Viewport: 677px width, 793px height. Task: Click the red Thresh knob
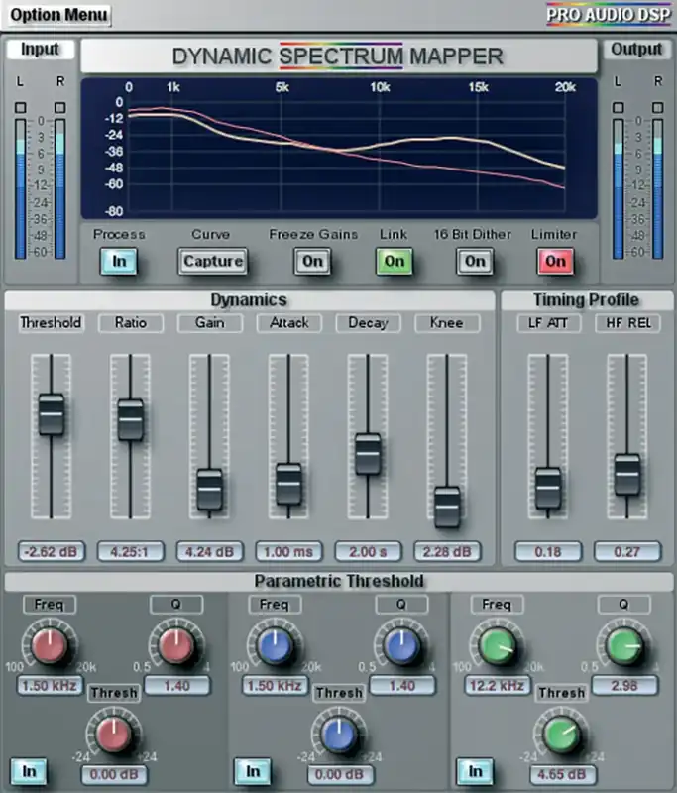tap(114, 734)
